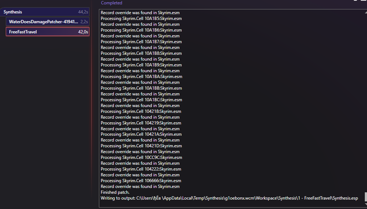Click the Writing to output path line
Viewport: 367px width, 209px height.
229,198
